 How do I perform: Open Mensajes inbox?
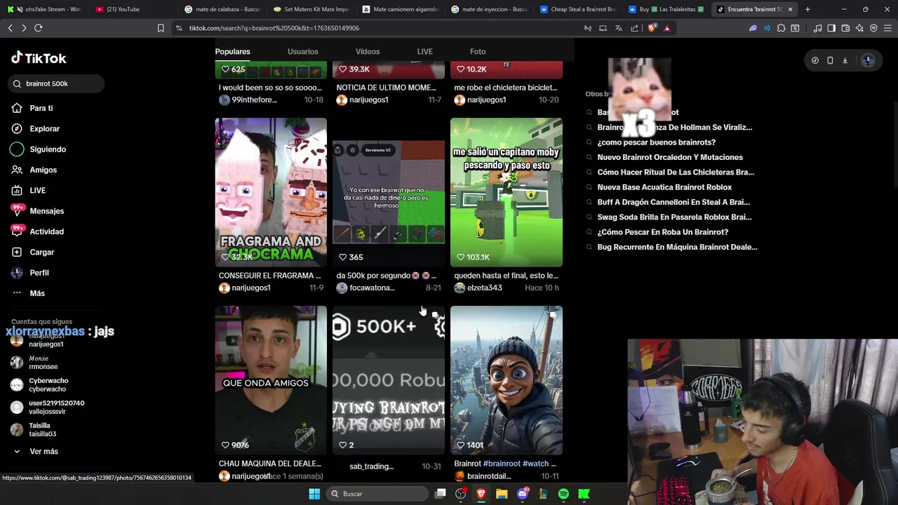tap(37, 211)
